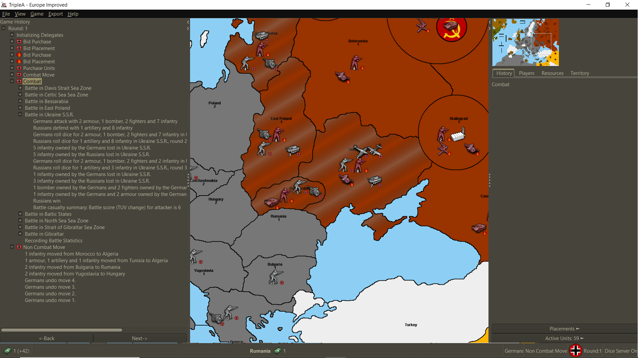Click the Dice Server On status label
Viewport: 638px width, 358px height.
[621, 351]
